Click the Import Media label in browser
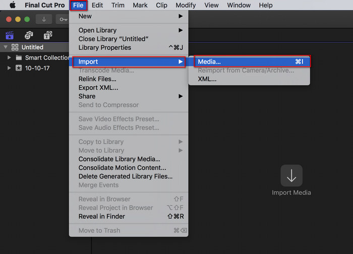The height and width of the screenshot is (254, 353). point(291,193)
